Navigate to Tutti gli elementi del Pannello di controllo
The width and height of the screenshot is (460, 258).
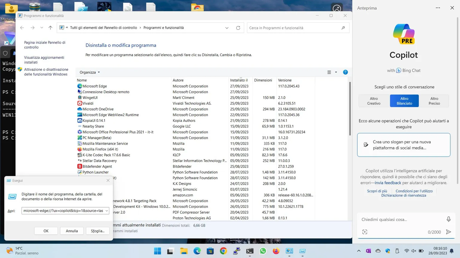click(x=104, y=27)
